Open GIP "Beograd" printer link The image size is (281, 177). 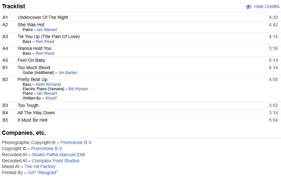pos(43,173)
